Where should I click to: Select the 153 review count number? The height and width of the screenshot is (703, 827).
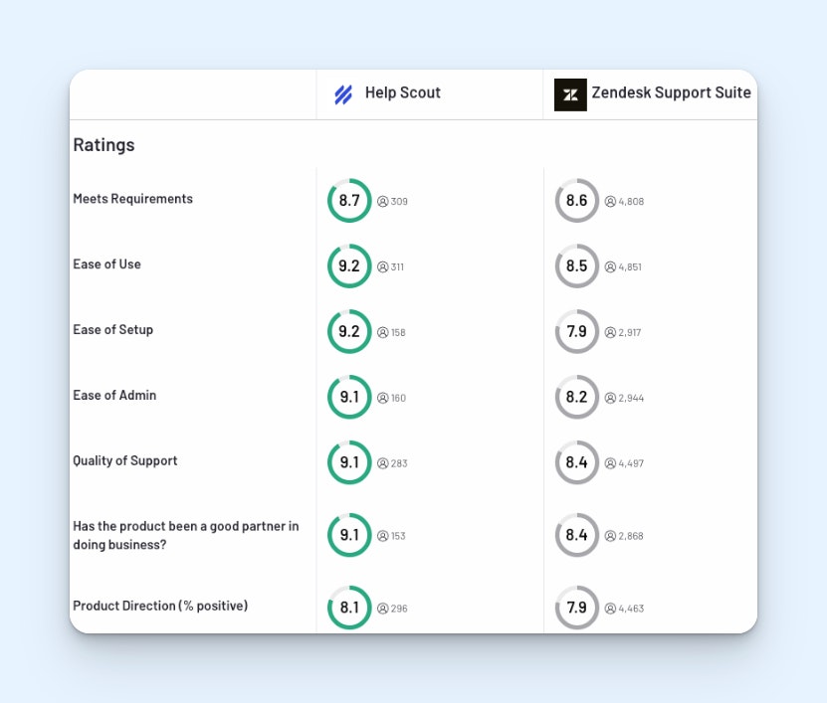[x=398, y=536]
